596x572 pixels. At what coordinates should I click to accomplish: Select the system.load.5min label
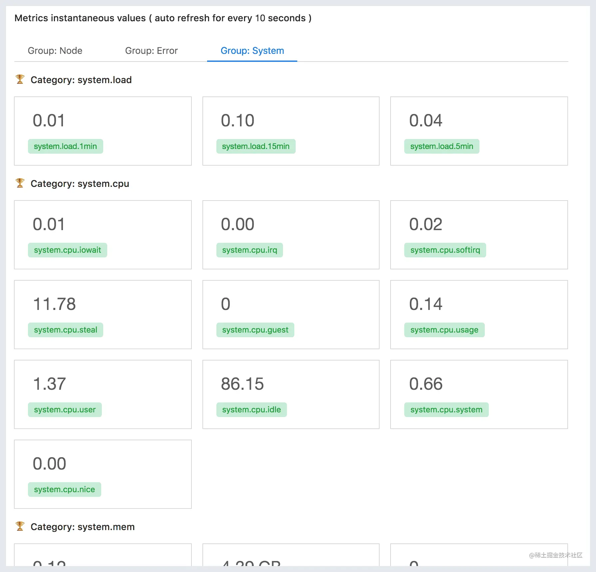(x=442, y=146)
